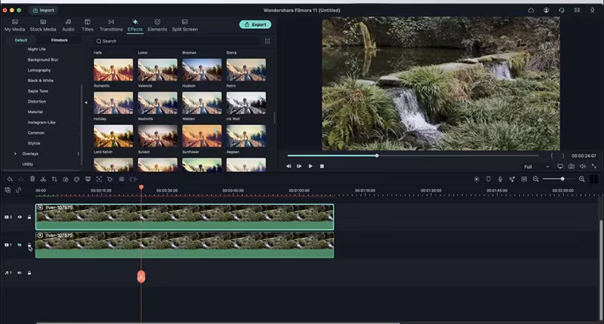Split clip using the scissors toolbar icon
Screen dimensions: 604x324
(x=43, y=179)
